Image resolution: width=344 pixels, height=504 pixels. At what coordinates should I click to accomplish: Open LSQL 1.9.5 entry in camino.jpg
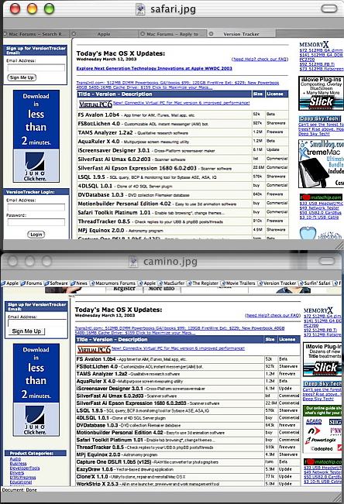click(x=91, y=410)
